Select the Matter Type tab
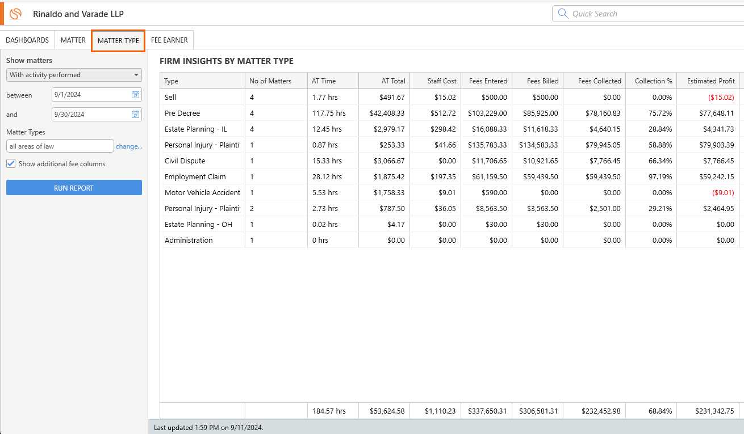The height and width of the screenshot is (434, 744). 118,41
